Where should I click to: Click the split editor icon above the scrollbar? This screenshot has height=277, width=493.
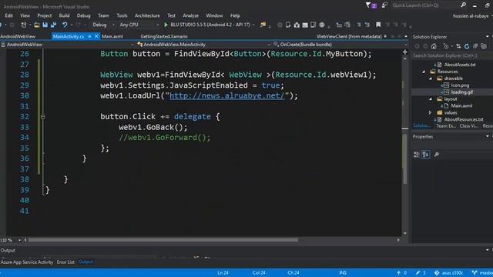click(405, 52)
